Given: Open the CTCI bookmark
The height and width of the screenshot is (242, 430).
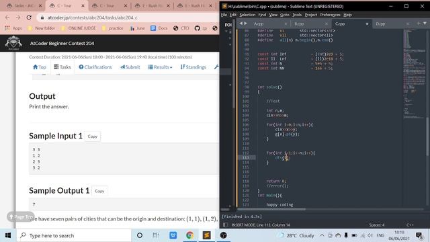Looking at the screenshot, I should click(181, 28).
